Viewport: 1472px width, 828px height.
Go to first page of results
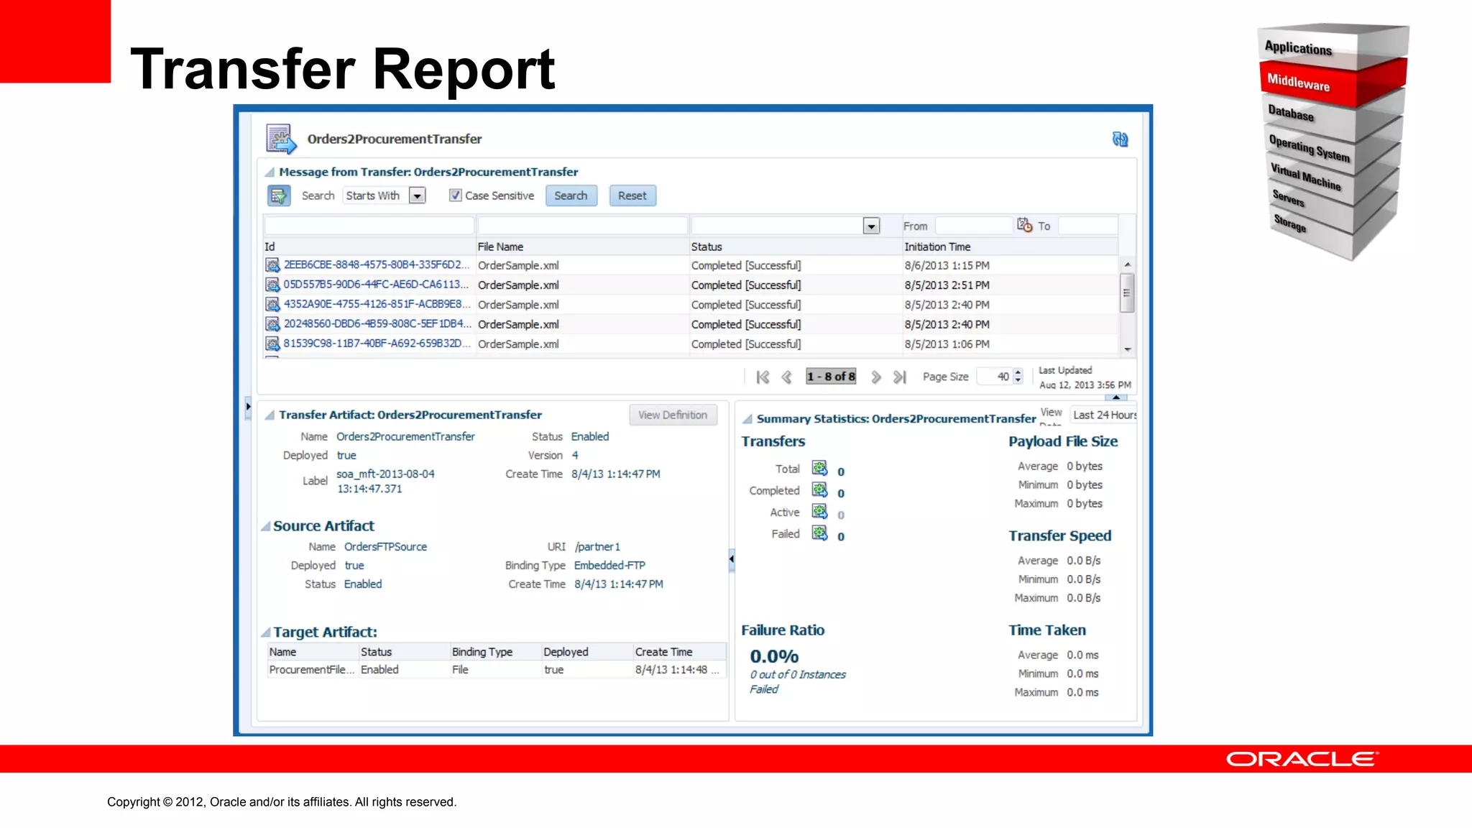(763, 377)
